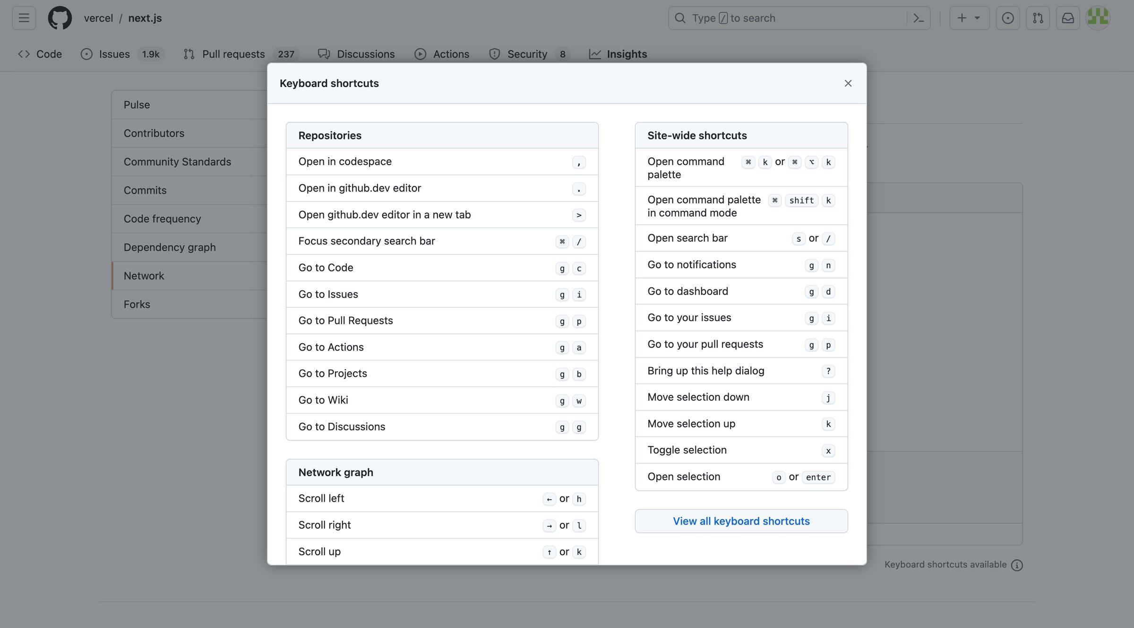Image resolution: width=1134 pixels, height=628 pixels.
Task: Open the create new plus menu
Action: click(x=970, y=18)
